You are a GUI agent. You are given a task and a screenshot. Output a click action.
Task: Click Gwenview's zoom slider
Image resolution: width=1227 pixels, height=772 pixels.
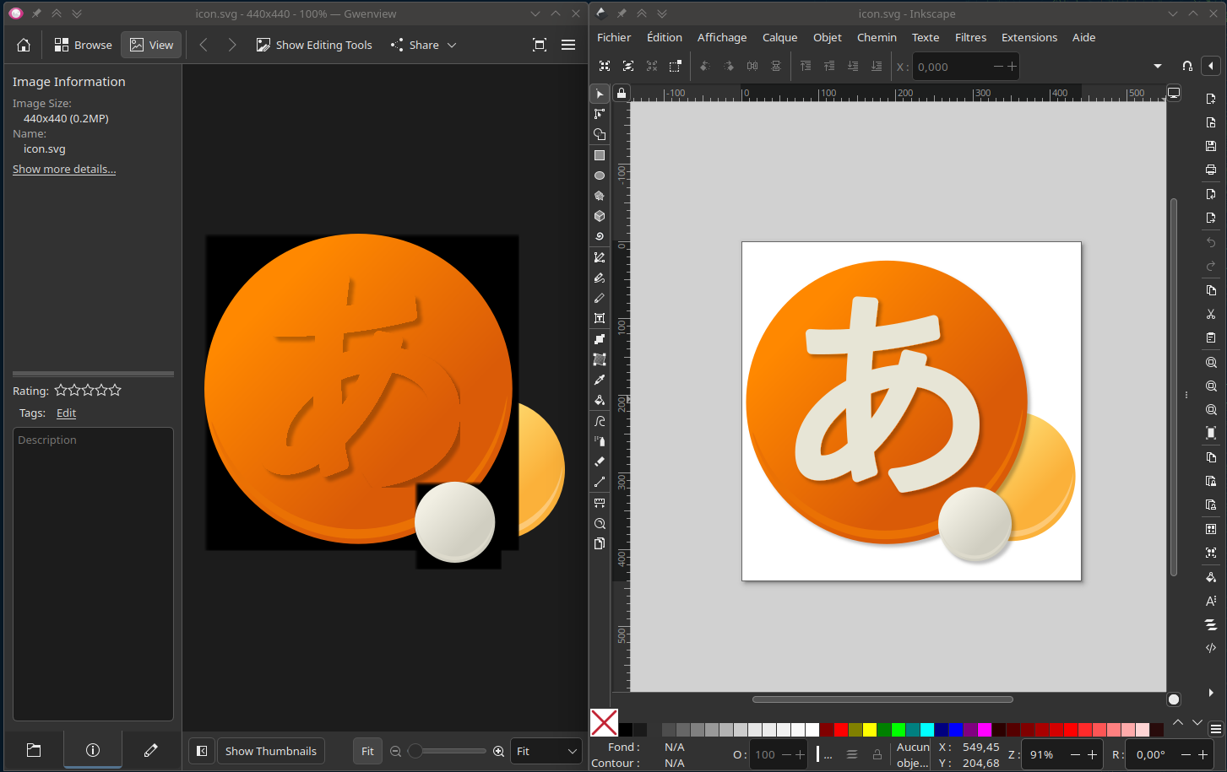coord(448,751)
